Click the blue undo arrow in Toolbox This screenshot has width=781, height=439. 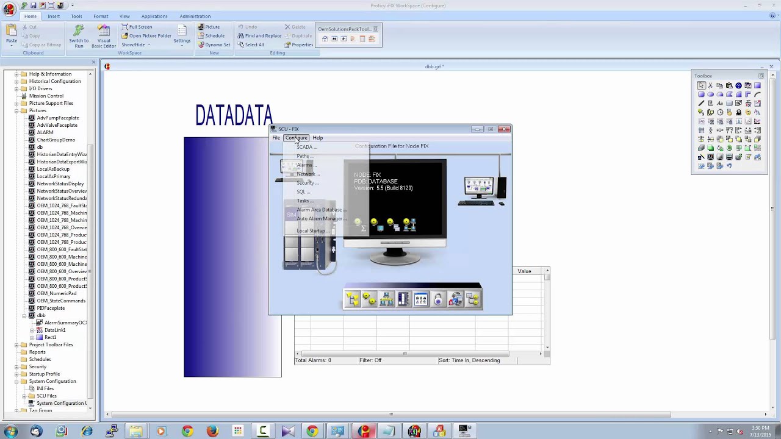[729, 166]
